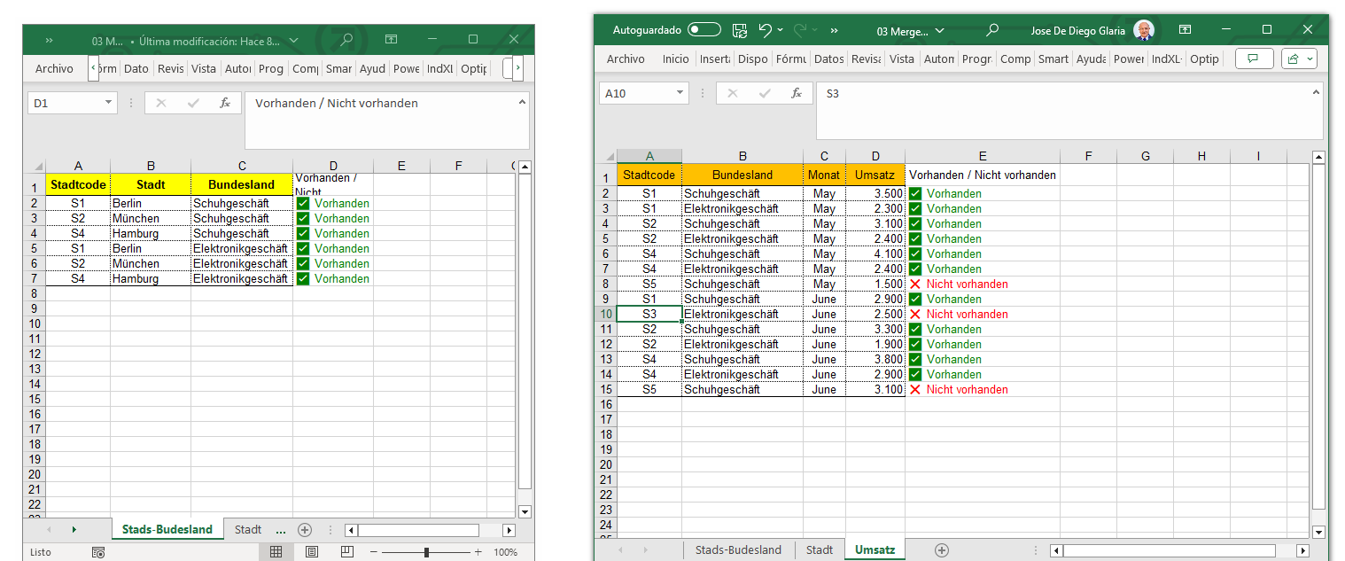Viewport: 1345px width, 561px height.
Task: Click the user profile picture
Action: (1145, 30)
